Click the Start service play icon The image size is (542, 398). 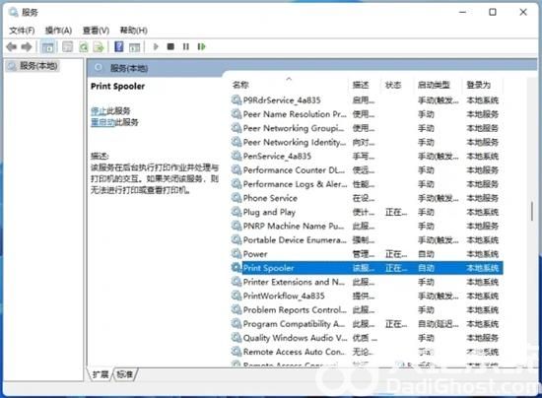pyautogui.click(x=156, y=46)
